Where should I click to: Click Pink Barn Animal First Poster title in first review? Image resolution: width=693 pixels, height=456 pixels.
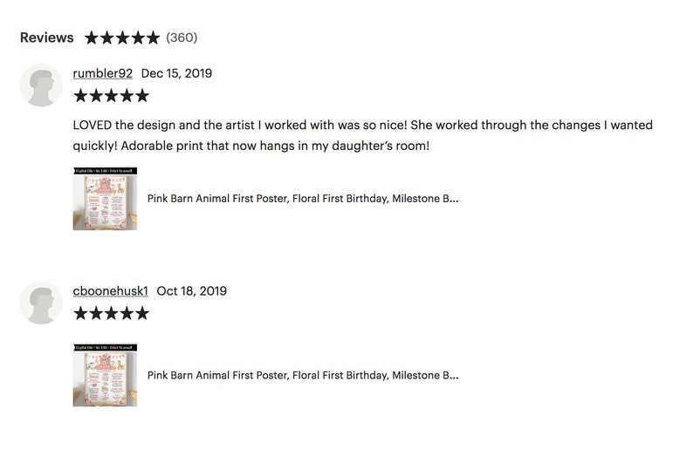303,199
